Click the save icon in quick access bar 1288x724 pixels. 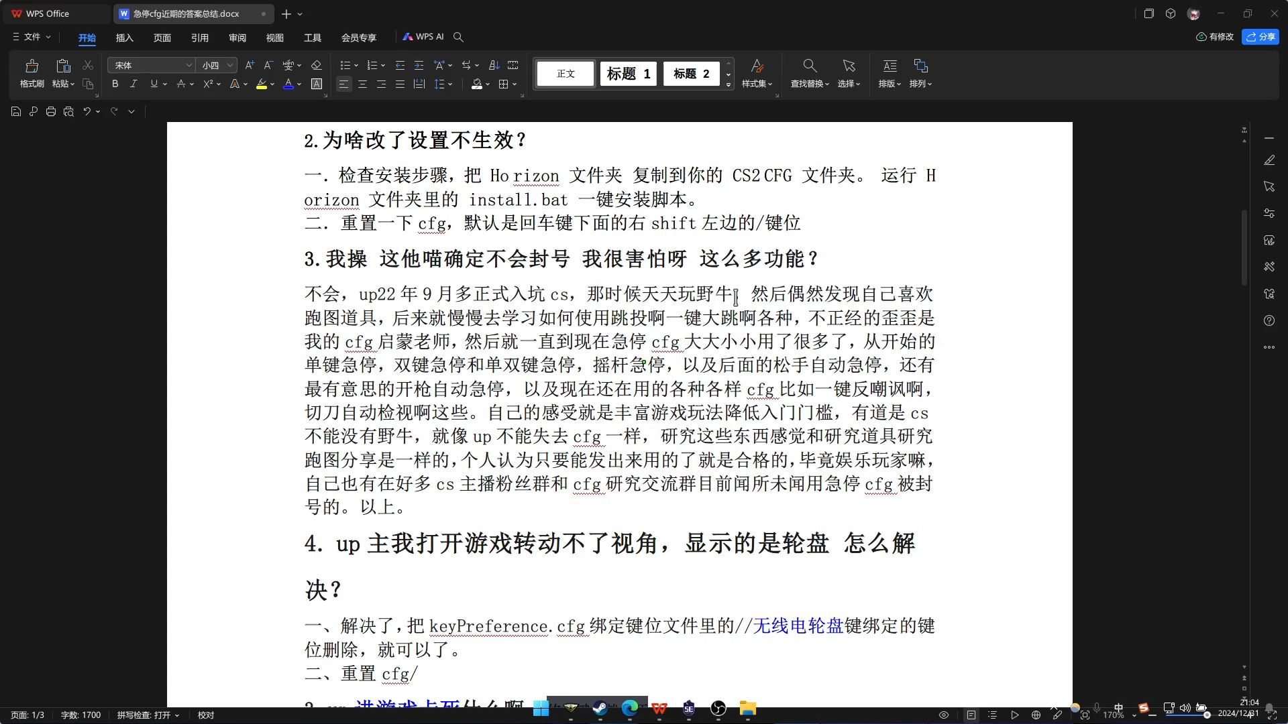click(x=16, y=112)
